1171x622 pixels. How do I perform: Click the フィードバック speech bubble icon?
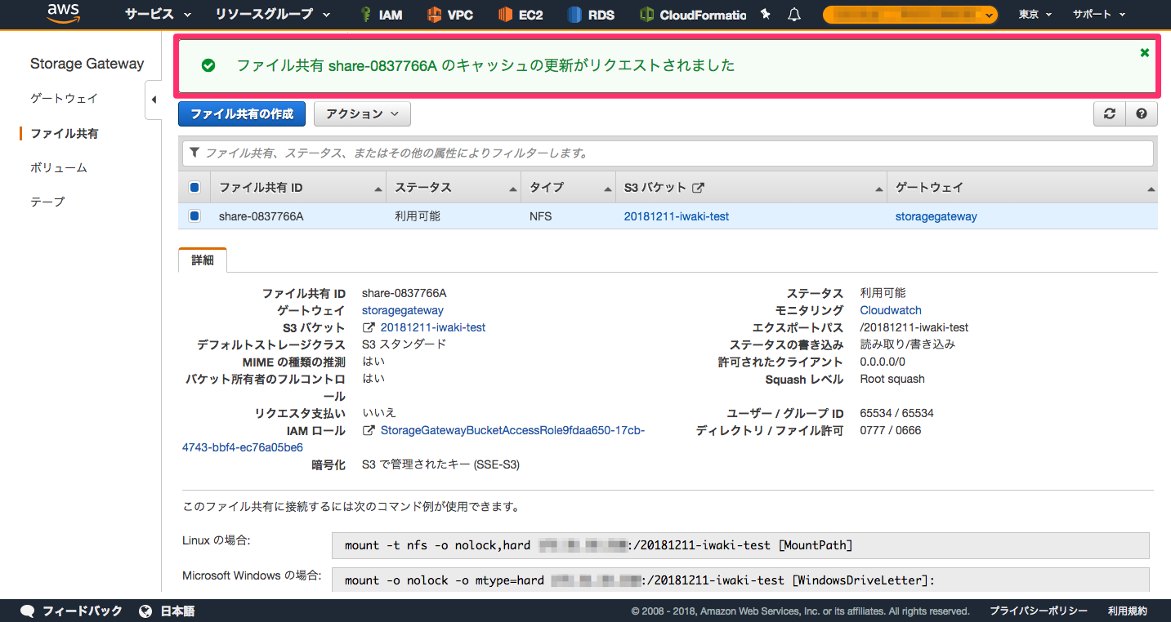[x=27, y=611]
